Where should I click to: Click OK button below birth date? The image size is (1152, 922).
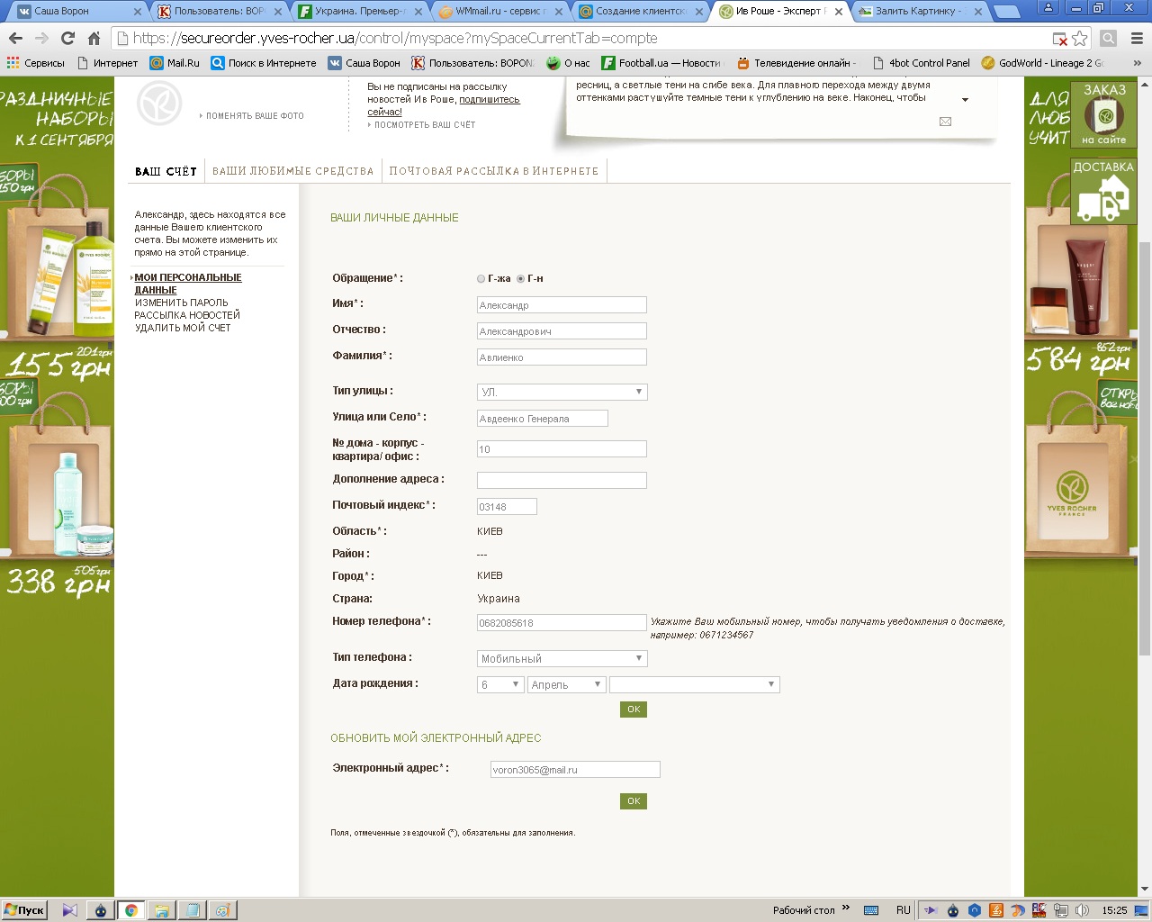[634, 710]
